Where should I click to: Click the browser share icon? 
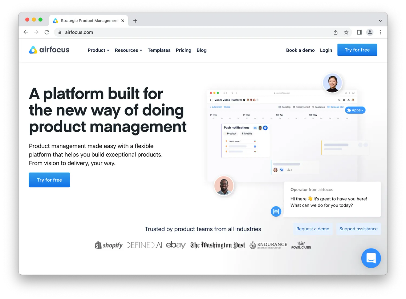click(336, 32)
